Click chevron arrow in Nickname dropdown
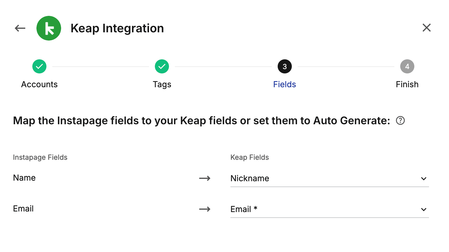Screen dimensions: 449x252 tap(424, 179)
